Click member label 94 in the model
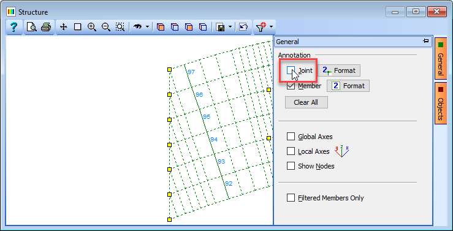Image resolution: width=453 pixels, height=231 pixels. point(214,140)
